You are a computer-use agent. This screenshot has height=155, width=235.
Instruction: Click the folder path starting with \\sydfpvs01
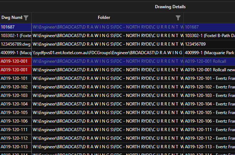(x=107, y=52)
